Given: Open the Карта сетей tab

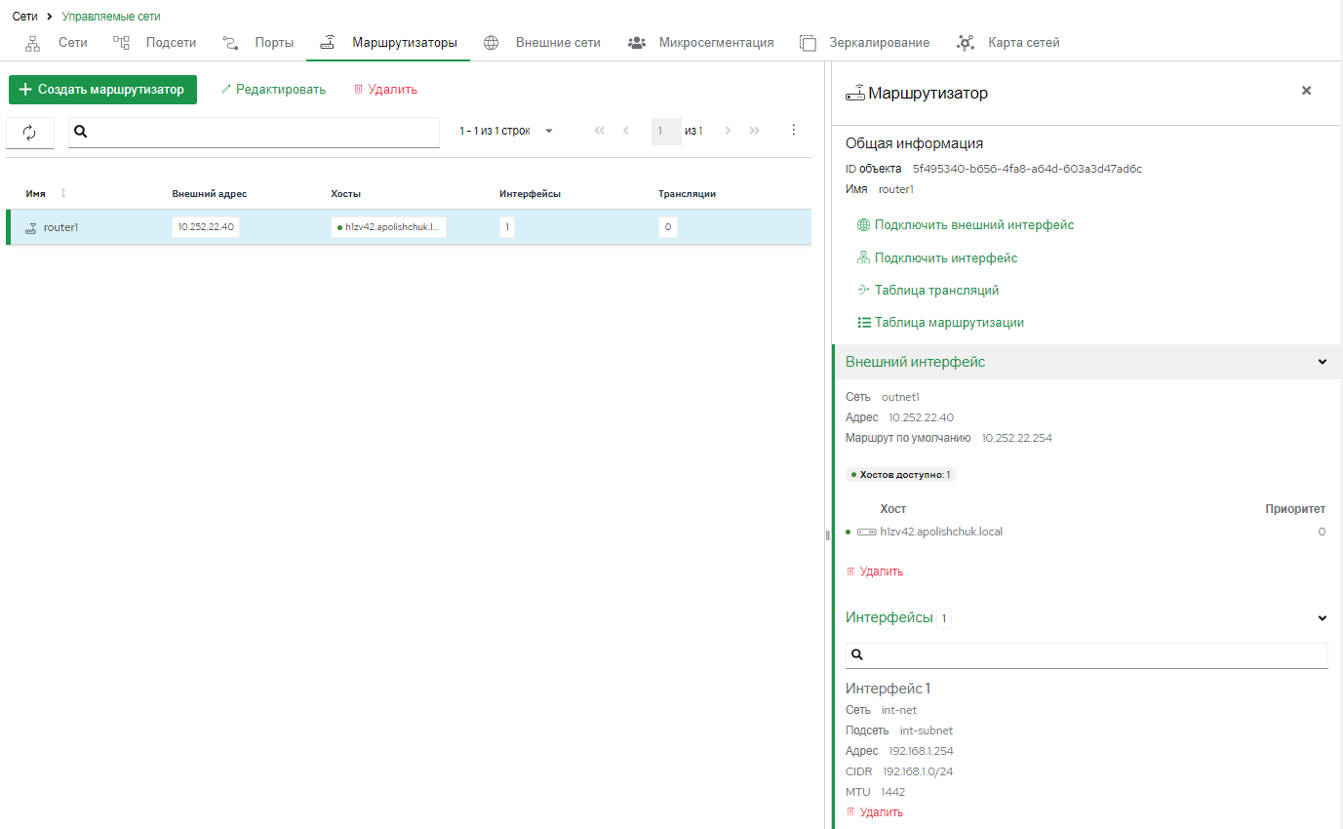Looking at the screenshot, I should tap(1008, 43).
